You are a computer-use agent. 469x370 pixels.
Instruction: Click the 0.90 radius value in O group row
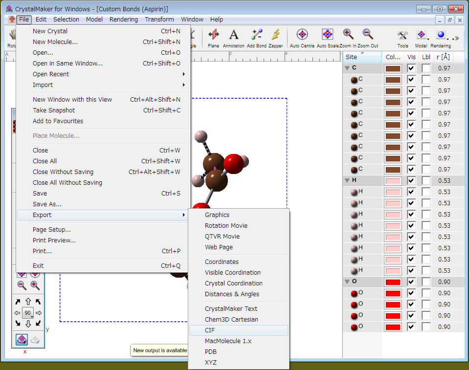(444, 282)
